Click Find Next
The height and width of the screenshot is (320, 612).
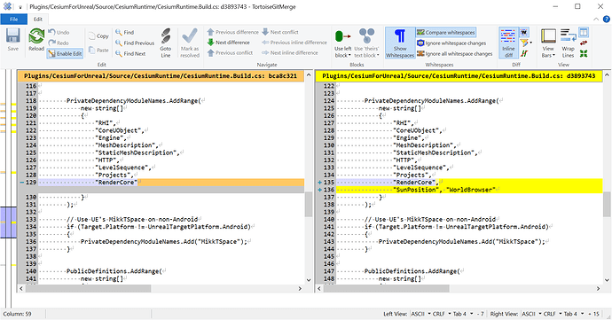[x=130, y=53]
